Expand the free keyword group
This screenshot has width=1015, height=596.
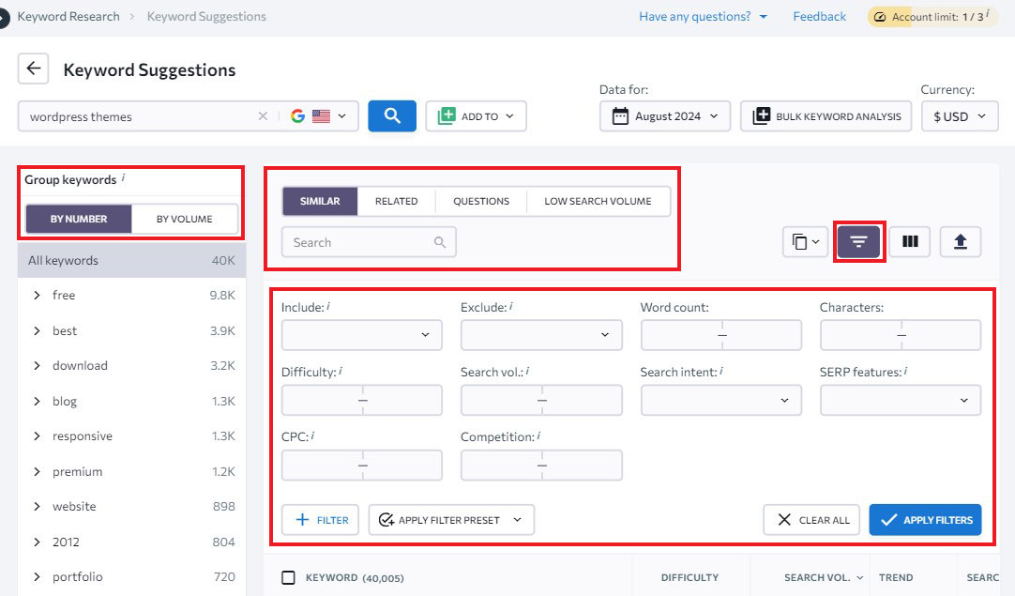pyautogui.click(x=37, y=296)
